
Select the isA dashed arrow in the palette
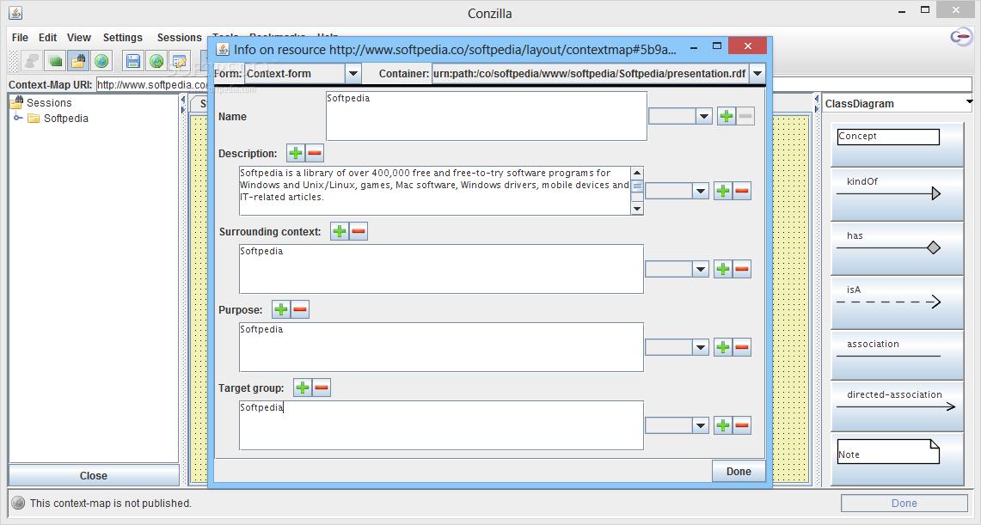[897, 302]
